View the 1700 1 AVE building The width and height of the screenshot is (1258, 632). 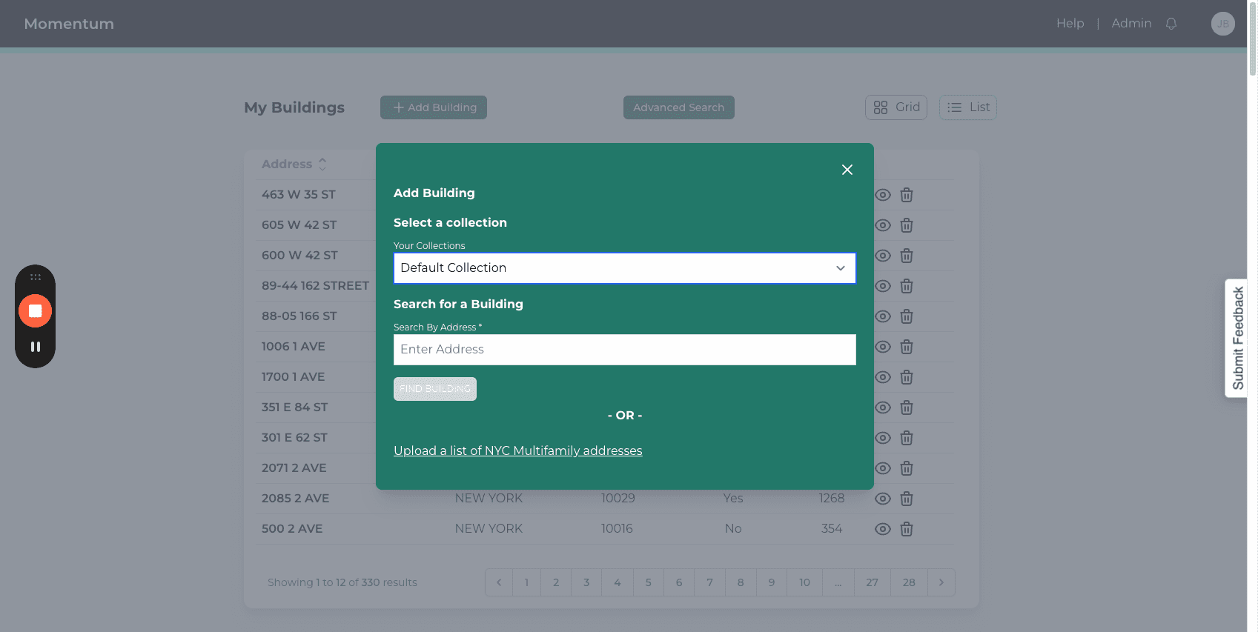pyautogui.click(x=882, y=377)
